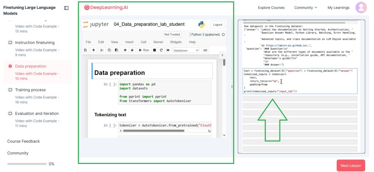Image resolution: width=374 pixels, height=172 pixels.
Task: Click the Training process lesson icon
Action: pos(10,90)
